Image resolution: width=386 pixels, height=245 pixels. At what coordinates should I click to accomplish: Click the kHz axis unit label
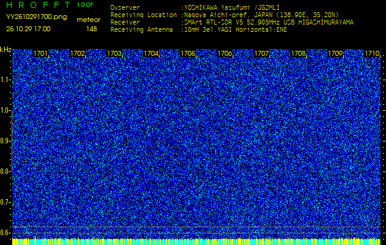coord(6,50)
